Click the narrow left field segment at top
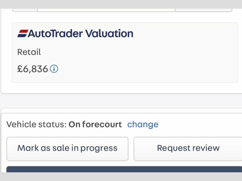This screenshot has height=181, width=242. (25, 10)
